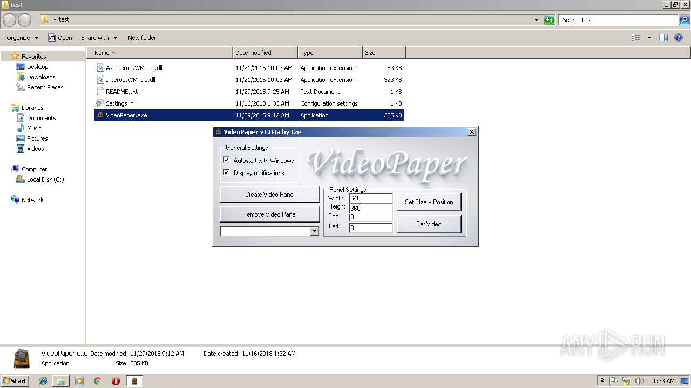The width and height of the screenshot is (691, 388).
Task: Click Set Size + Position button
Action: click(429, 202)
